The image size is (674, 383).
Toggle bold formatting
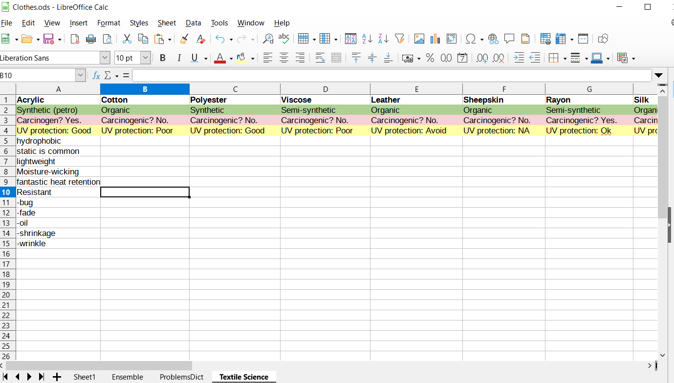[x=163, y=58]
